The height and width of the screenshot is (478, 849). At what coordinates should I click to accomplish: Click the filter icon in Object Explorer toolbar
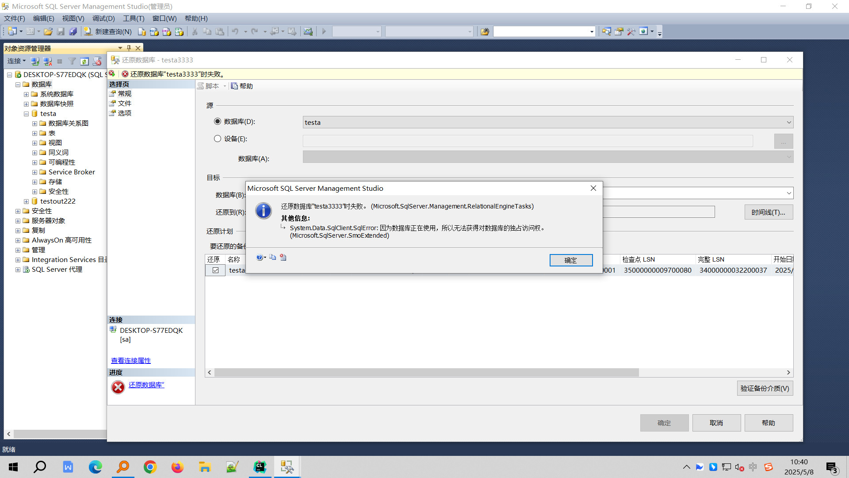tap(72, 61)
